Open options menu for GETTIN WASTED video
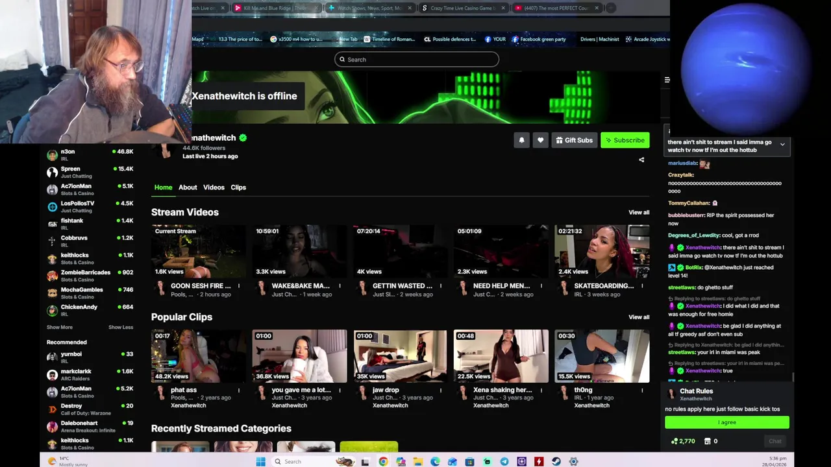Viewport: 831px width, 467px height. [x=440, y=286]
